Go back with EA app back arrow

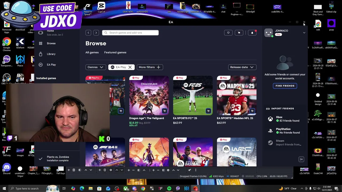(88, 33)
